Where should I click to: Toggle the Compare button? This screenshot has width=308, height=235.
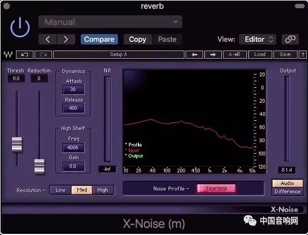point(99,40)
